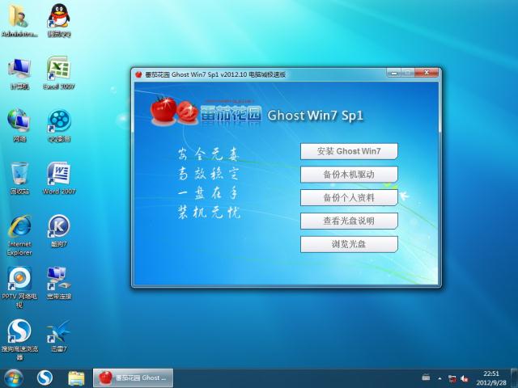This screenshot has width=518, height=388.
Task: Click the Sogou browser taskbar icon
Action: [x=45, y=378]
